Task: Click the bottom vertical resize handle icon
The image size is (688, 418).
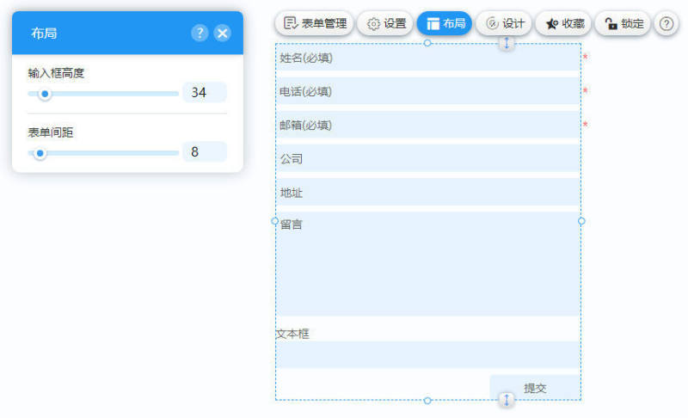Action: coord(507,399)
